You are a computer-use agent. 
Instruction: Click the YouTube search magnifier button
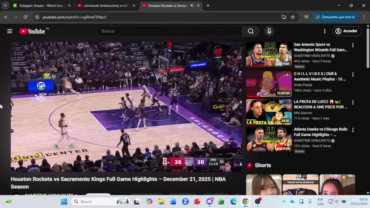tap(251, 31)
